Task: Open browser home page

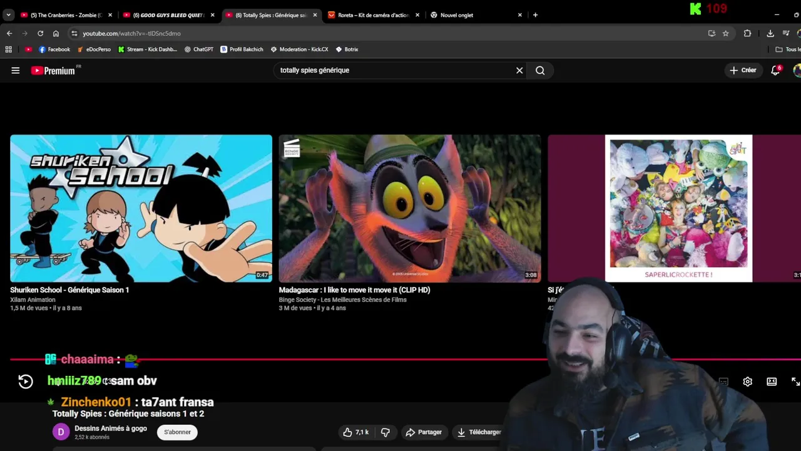Action: point(56,33)
